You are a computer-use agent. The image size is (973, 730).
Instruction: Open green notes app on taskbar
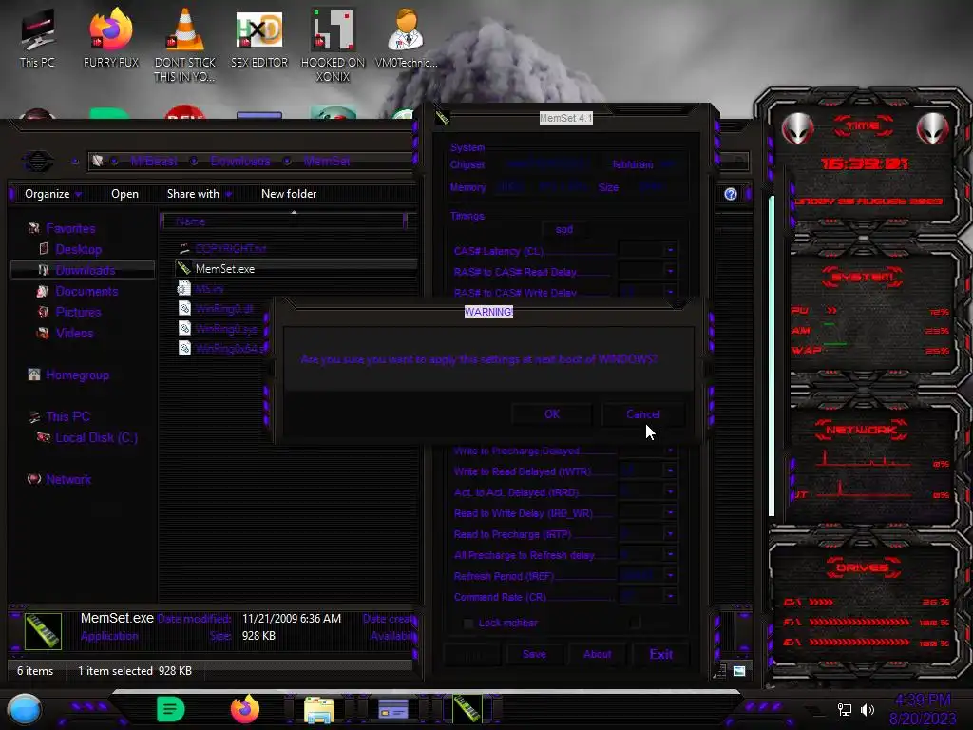pyautogui.click(x=171, y=709)
